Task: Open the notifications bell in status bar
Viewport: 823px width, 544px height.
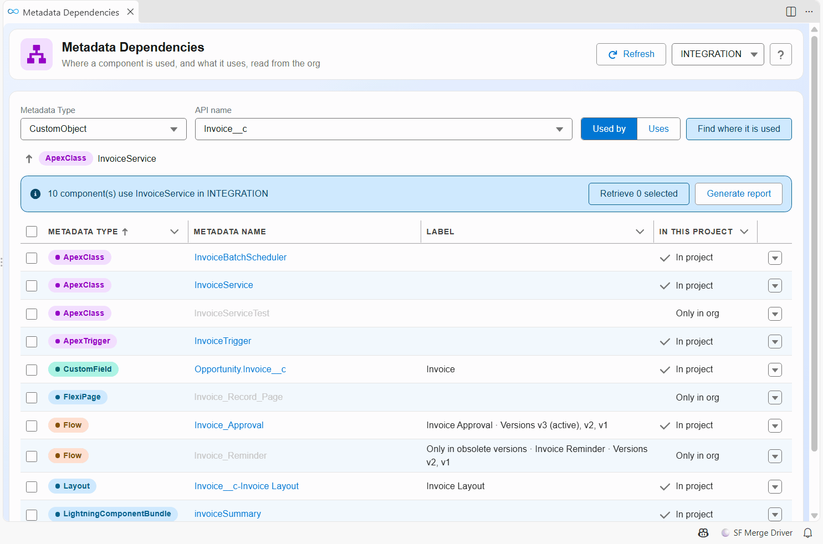Action: [808, 533]
